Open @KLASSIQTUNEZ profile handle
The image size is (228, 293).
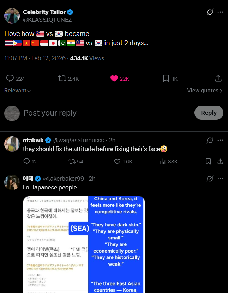[x=47, y=20]
